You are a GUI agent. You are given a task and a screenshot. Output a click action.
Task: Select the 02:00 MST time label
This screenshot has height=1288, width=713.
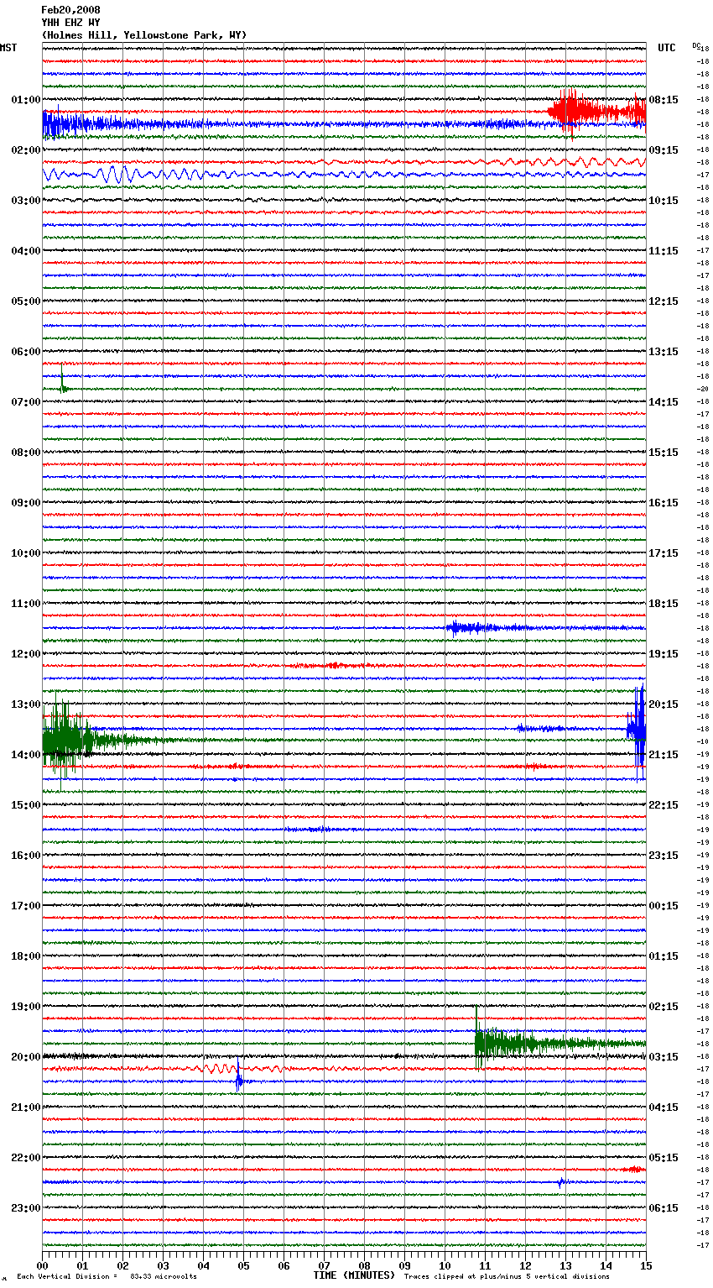click(x=26, y=150)
